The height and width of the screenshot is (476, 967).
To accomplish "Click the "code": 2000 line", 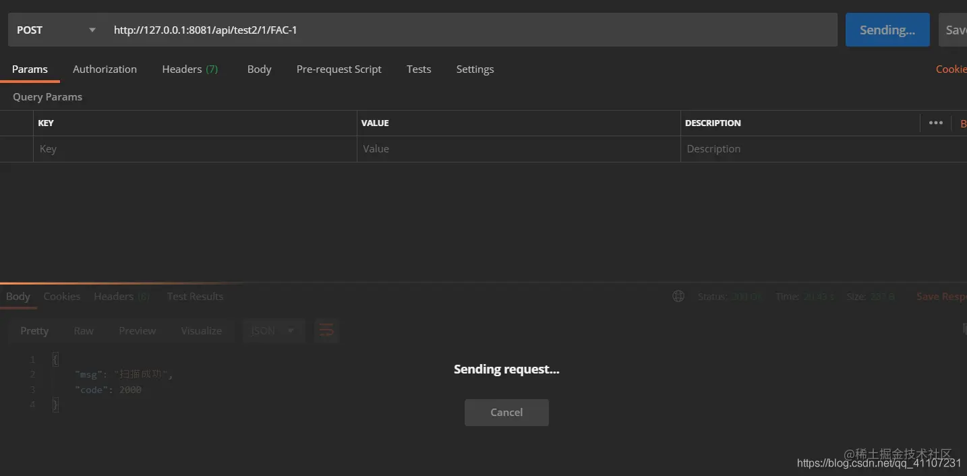I will point(108,390).
